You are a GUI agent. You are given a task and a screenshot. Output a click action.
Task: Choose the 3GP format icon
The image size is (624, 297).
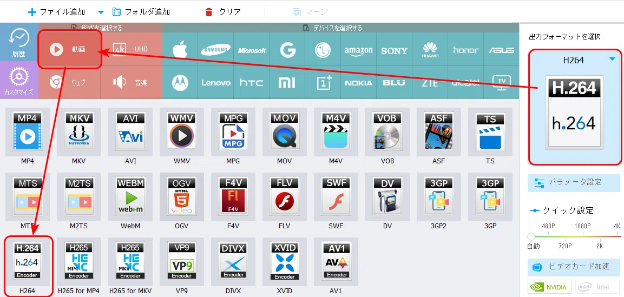pos(490,197)
